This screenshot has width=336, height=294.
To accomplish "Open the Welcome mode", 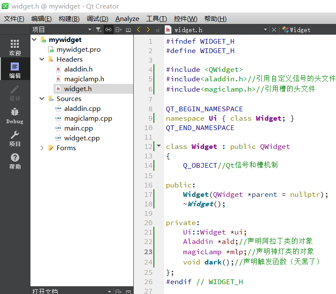I will [x=15, y=48].
